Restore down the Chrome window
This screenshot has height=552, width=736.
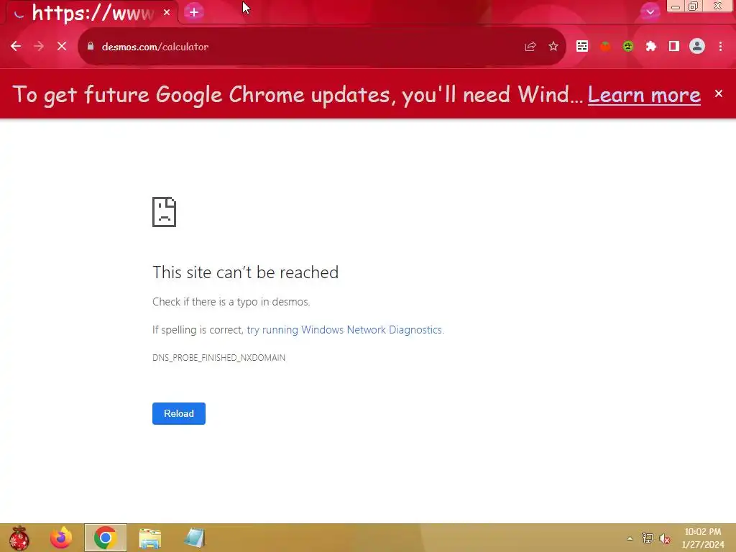[x=694, y=6]
